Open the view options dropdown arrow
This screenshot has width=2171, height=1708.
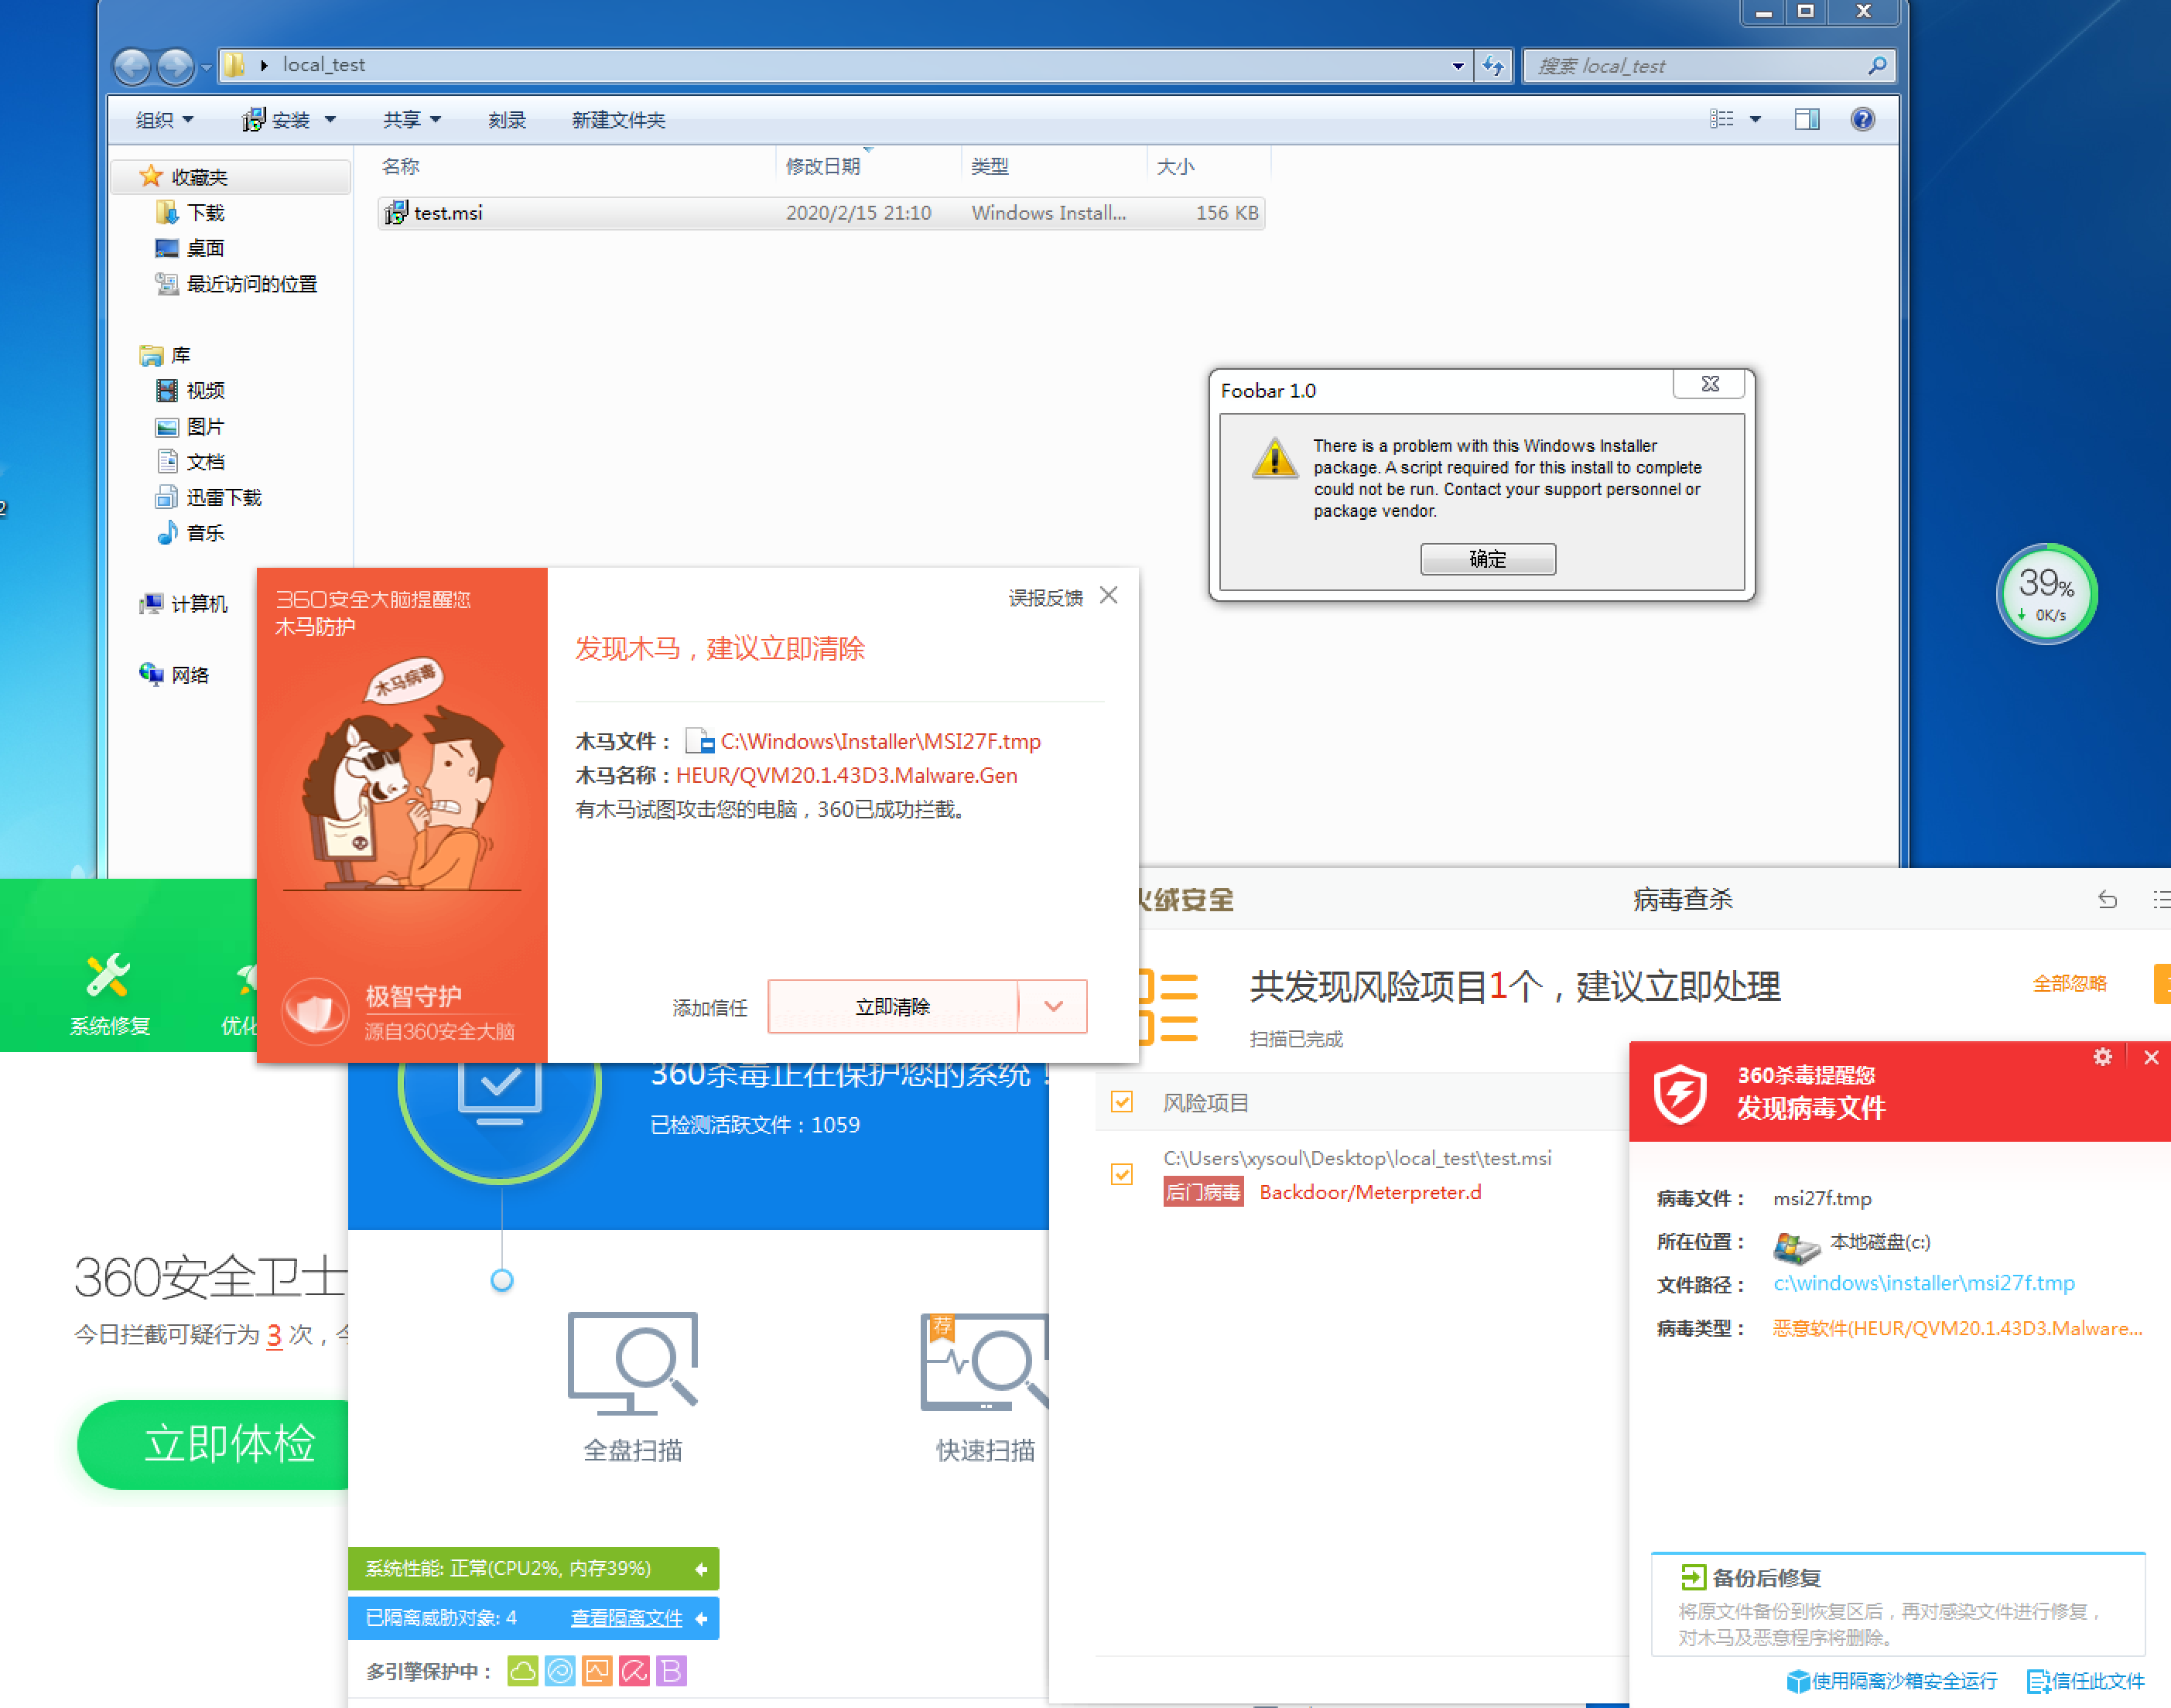pyautogui.click(x=1755, y=120)
